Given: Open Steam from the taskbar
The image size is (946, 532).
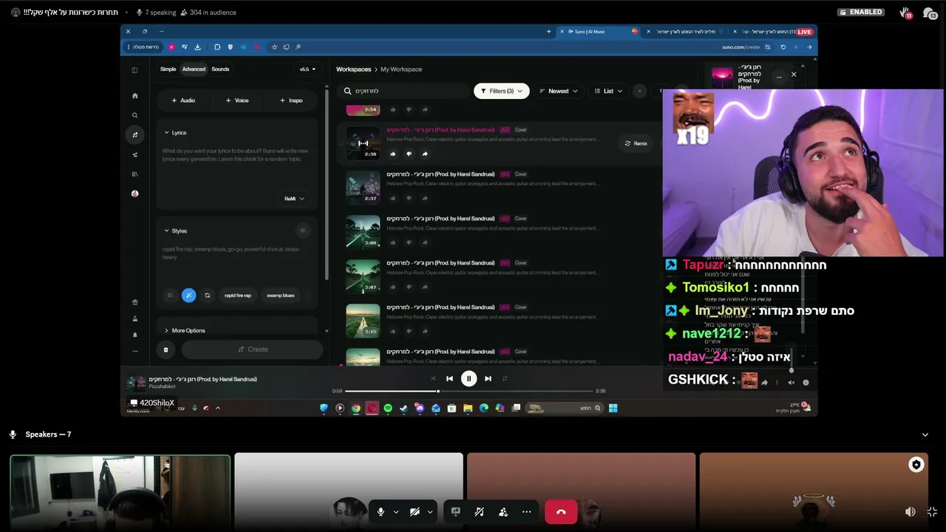Looking at the screenshot, I should coord(404,408).
